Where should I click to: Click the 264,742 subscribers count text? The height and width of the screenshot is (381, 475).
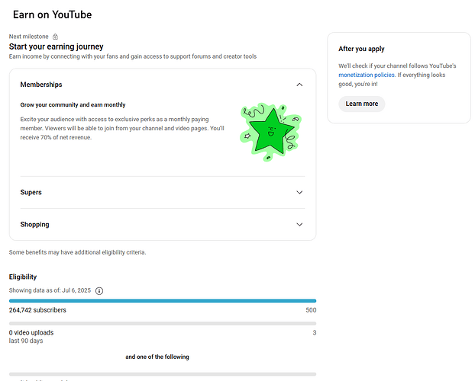37,310
